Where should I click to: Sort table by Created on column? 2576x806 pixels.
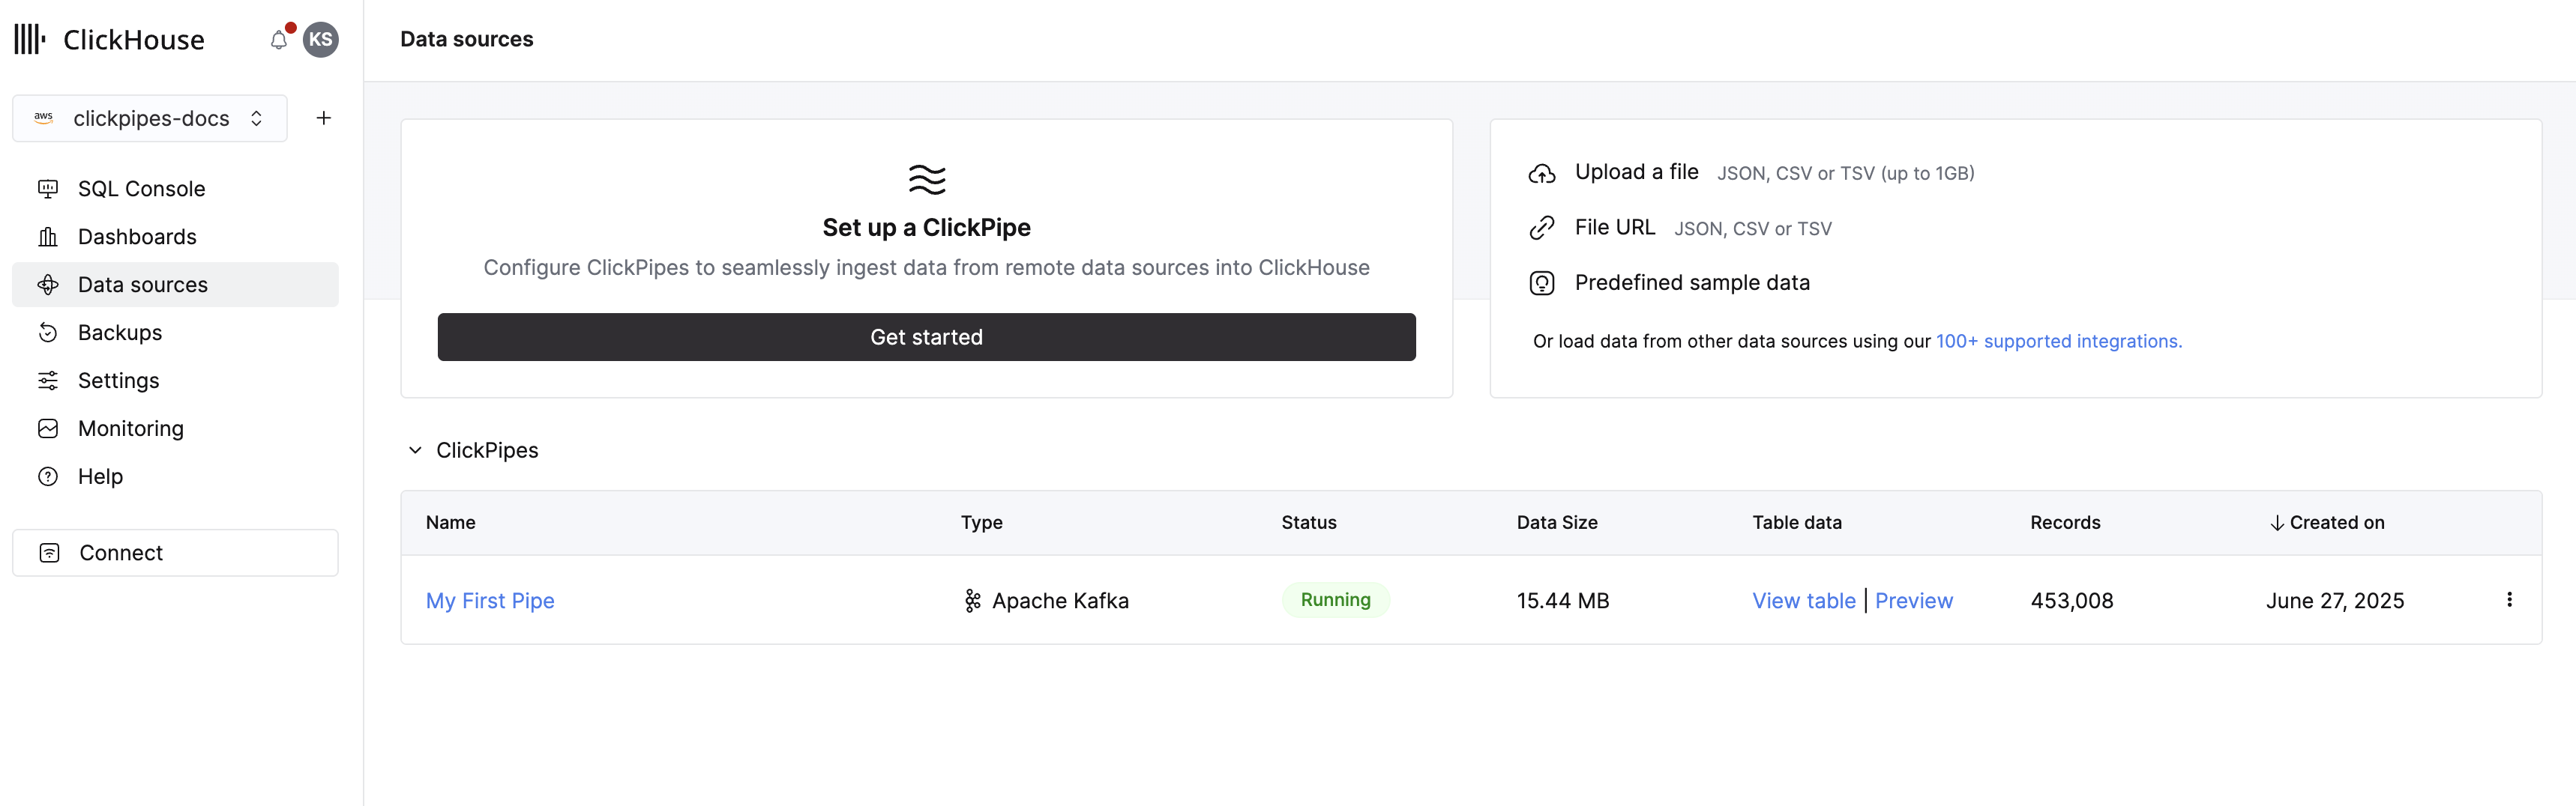[2326, 522]
